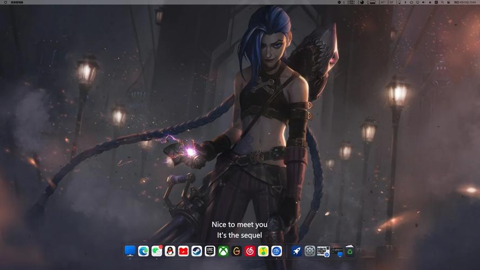This screenshot has width=480, height=270.
Task: Open the blue monitor desktop icon in dock
Action: point(130,251)
